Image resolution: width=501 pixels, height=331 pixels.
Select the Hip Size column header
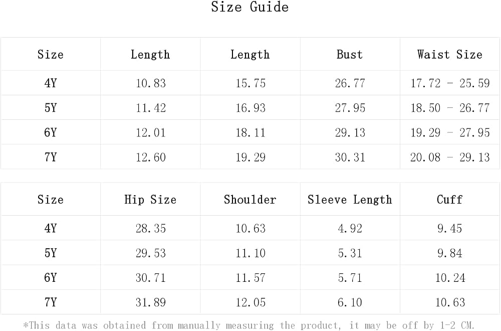click(x=150, y=200)
